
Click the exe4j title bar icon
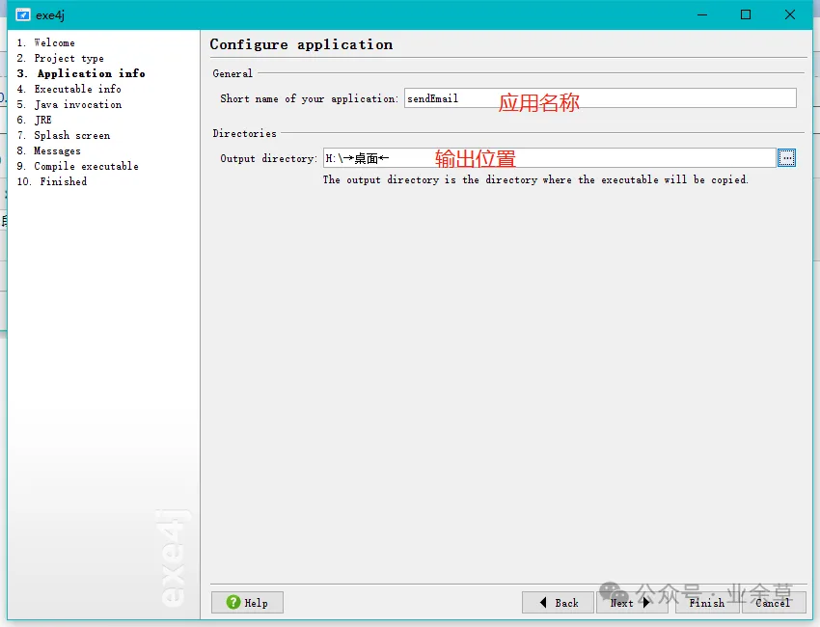coord(23,14)
